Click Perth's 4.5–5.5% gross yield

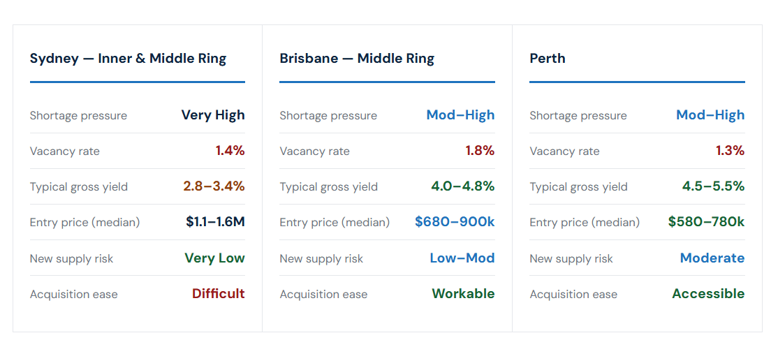[x=714, y=186]
